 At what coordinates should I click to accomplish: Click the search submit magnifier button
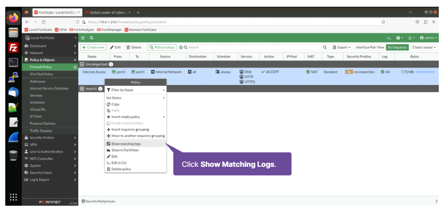[x=325, y=47]
